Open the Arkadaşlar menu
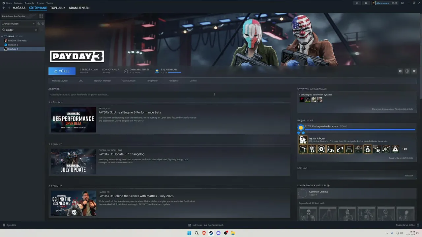The height and width of the screenshot is (237, 422). (x=30, y=3)
